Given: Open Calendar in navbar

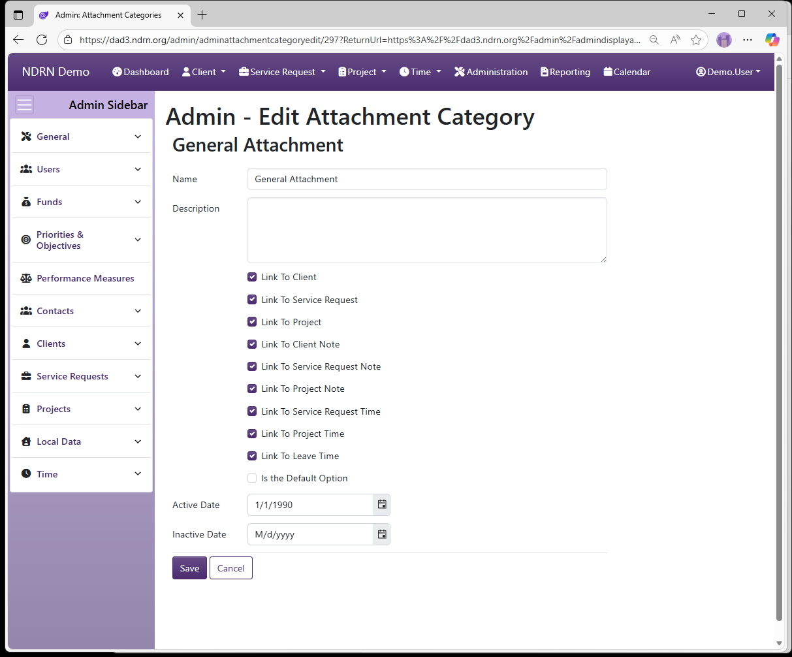Looking at the screenshot, I should (x=627, y=72).
